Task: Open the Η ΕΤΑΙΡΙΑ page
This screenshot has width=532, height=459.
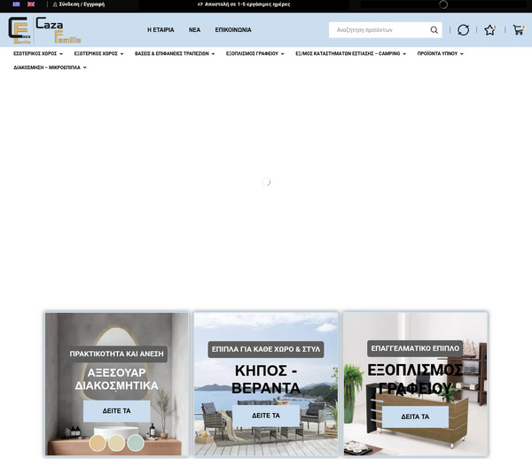Action: 160,30
